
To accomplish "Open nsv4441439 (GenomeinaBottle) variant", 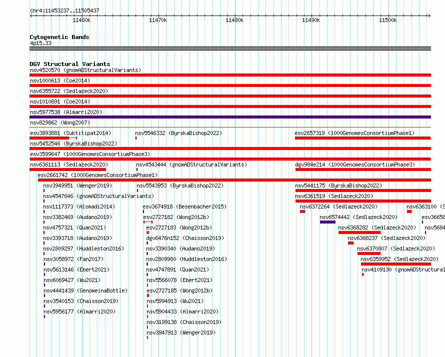I will point(85,290).
